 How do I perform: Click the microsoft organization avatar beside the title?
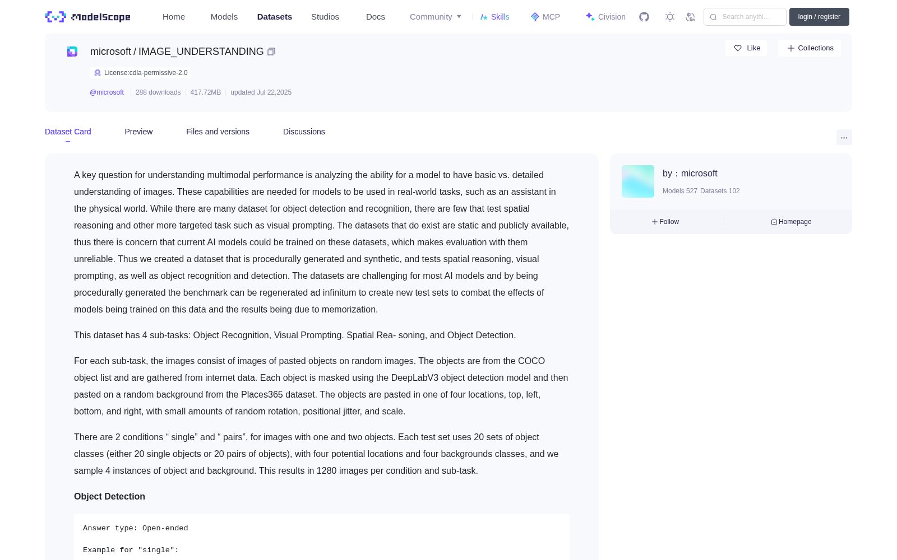(x=72, y=52)
